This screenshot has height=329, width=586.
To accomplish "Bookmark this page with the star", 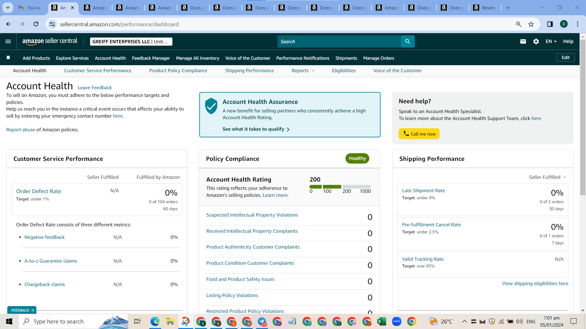I will pyautogui.click(x=531, y=24).
